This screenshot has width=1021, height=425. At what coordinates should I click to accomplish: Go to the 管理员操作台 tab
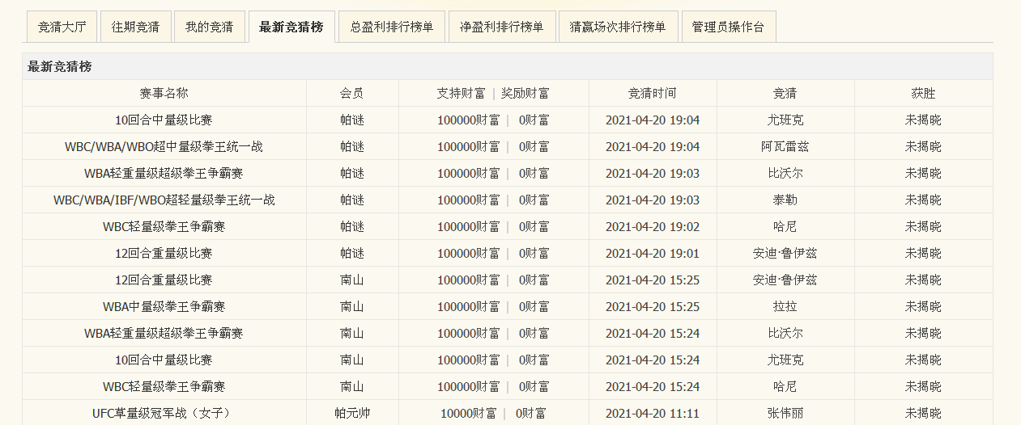click(x=729, y=27)
